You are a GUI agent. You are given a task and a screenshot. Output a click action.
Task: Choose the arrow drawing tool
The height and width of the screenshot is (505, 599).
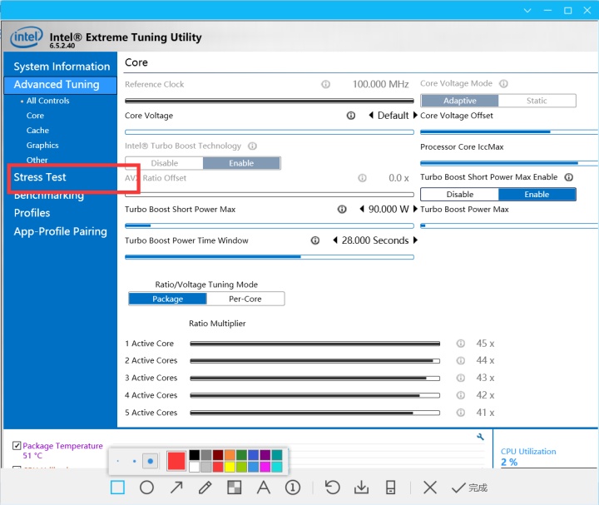point(176,488)
